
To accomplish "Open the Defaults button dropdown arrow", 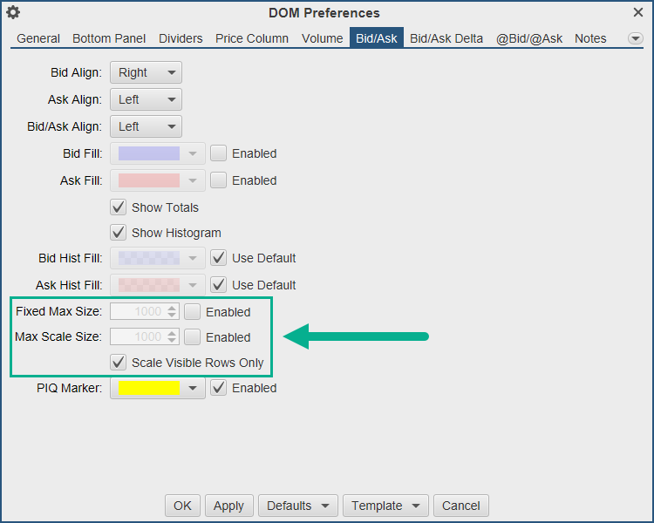I will click(325, 506).
